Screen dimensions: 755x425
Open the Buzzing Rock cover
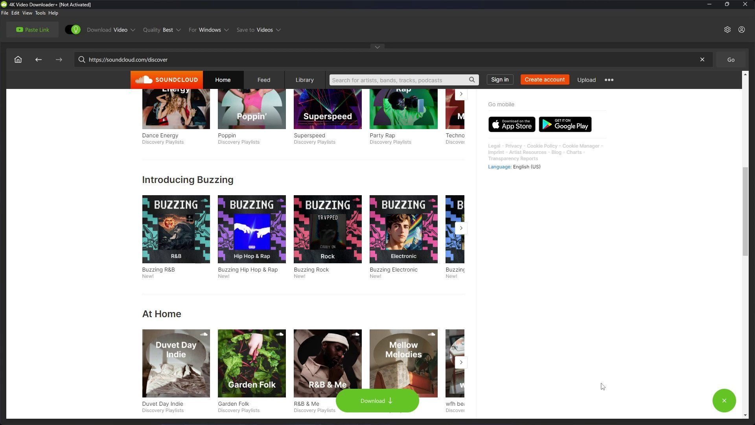click(328, 229)
